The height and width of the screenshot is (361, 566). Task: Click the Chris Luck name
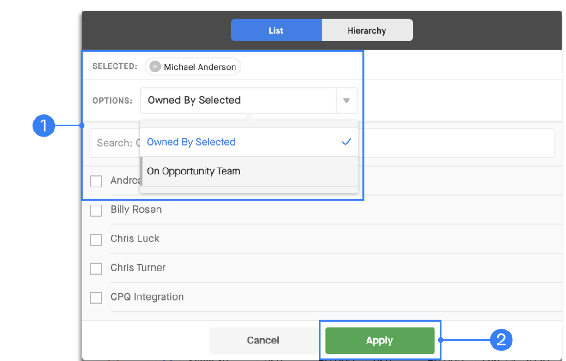(x=135, y=239)
